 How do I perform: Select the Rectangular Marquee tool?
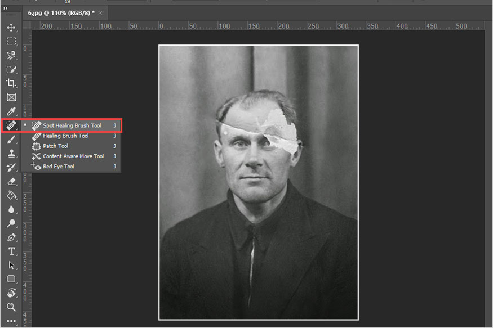[11, 41]
